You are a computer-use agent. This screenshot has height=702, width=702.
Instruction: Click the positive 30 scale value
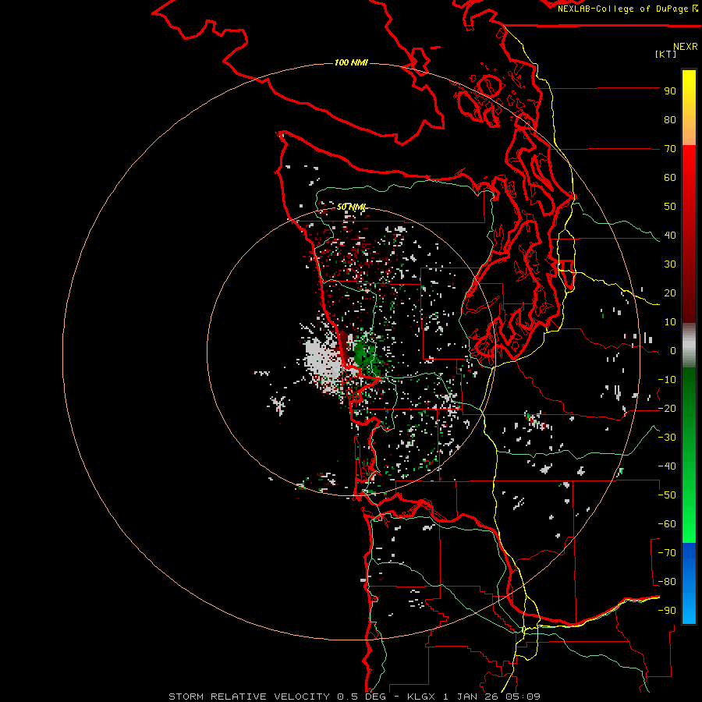[670, 264]
